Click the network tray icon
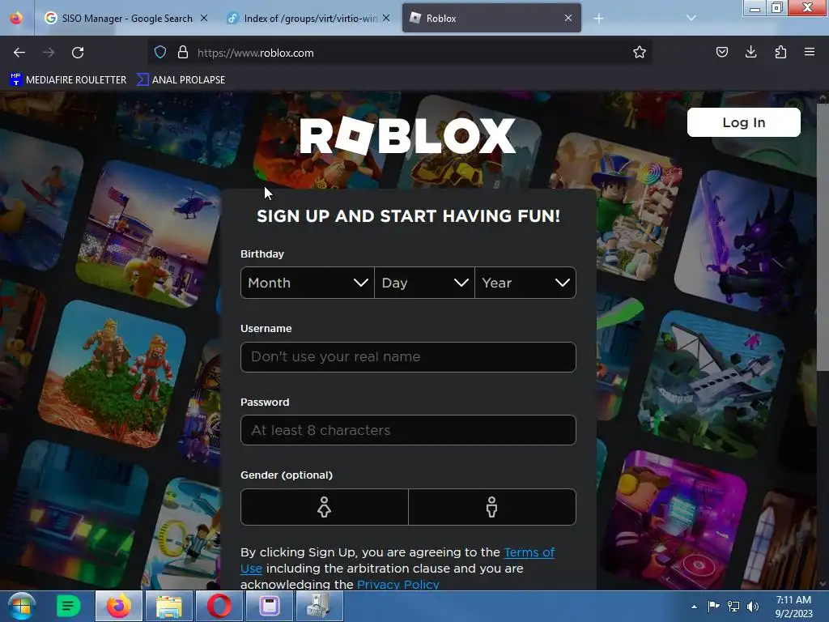829x622 pixels. (x=733, y=606)
